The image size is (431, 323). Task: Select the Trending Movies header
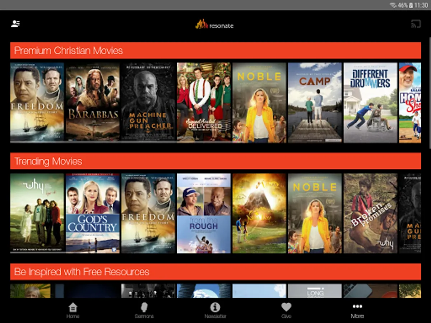click(x=215, y=161)
